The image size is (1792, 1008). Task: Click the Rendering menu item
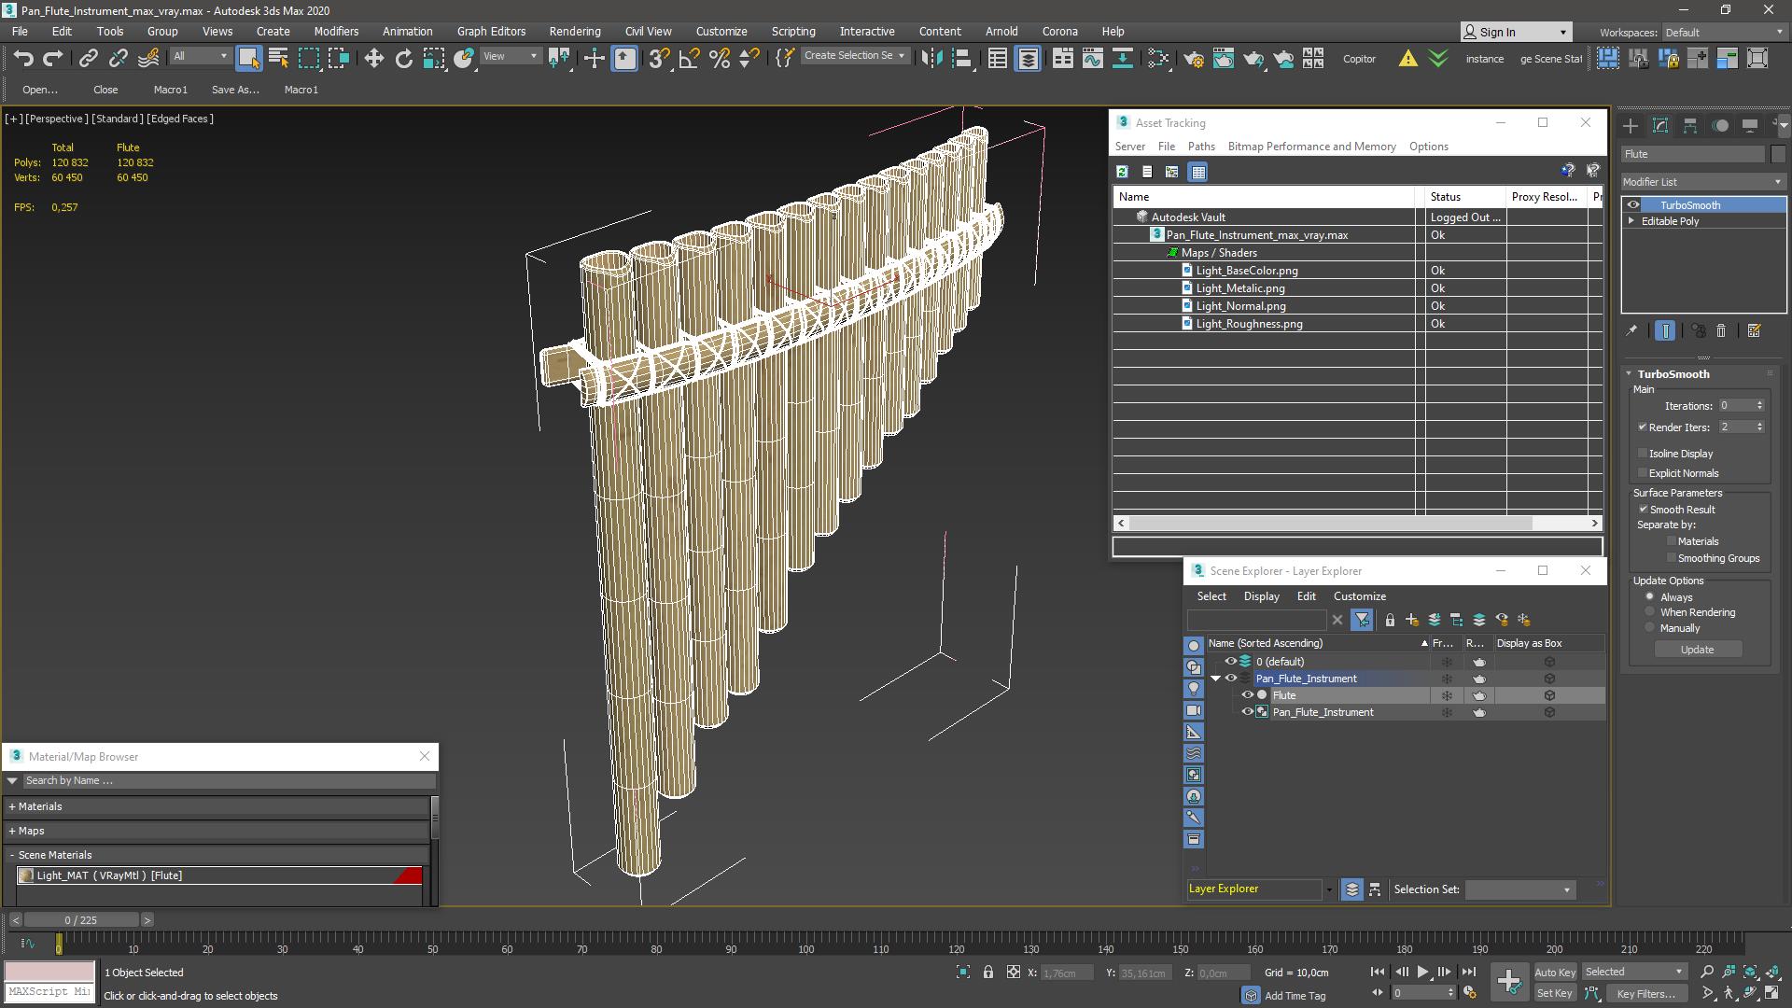click(x=575, y=31)
